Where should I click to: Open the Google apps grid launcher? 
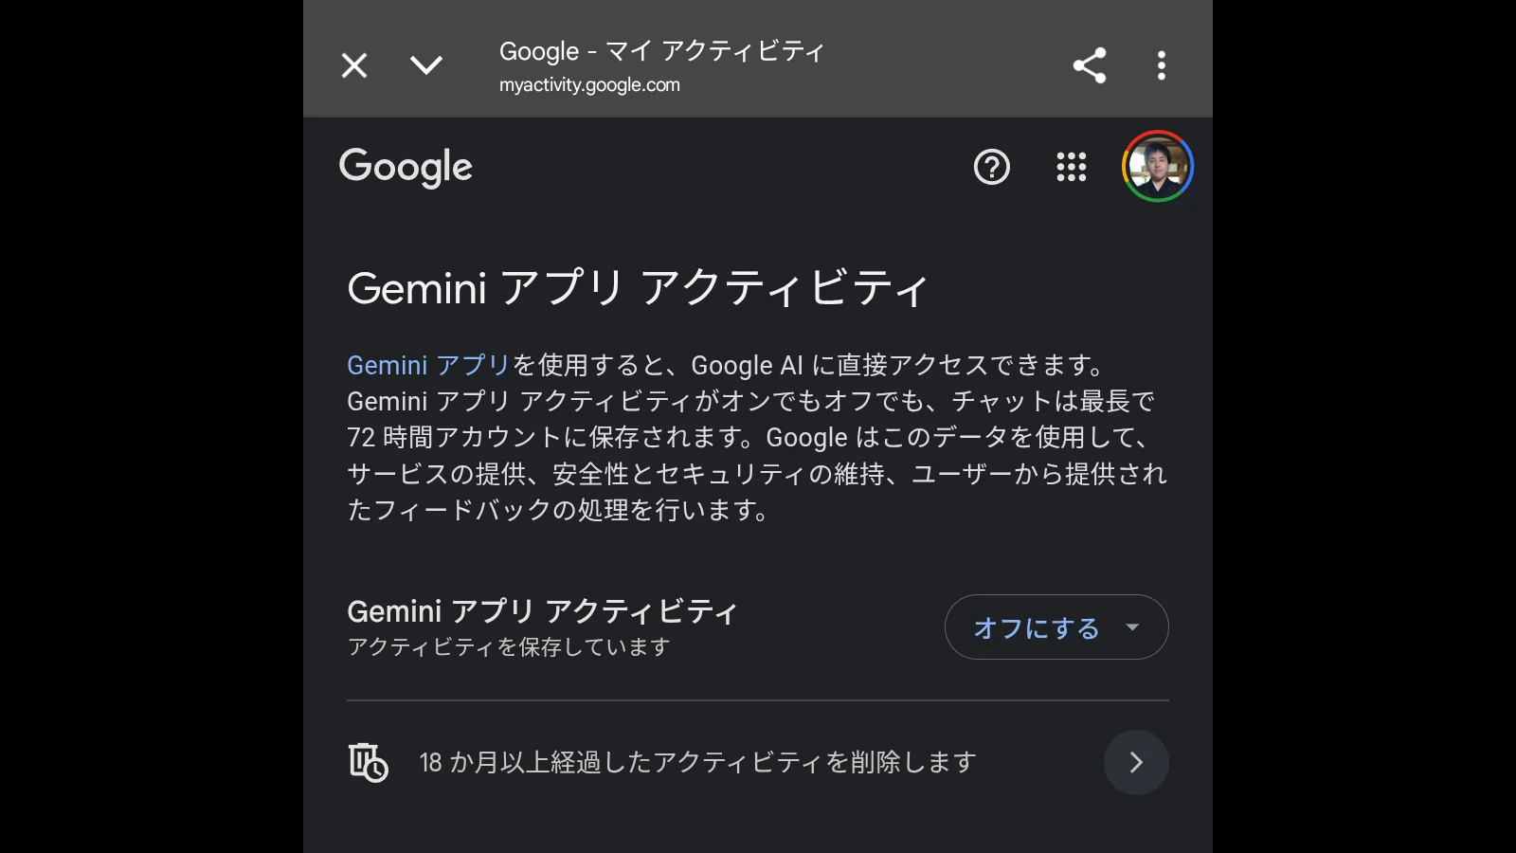click(x=1072, y=167)
